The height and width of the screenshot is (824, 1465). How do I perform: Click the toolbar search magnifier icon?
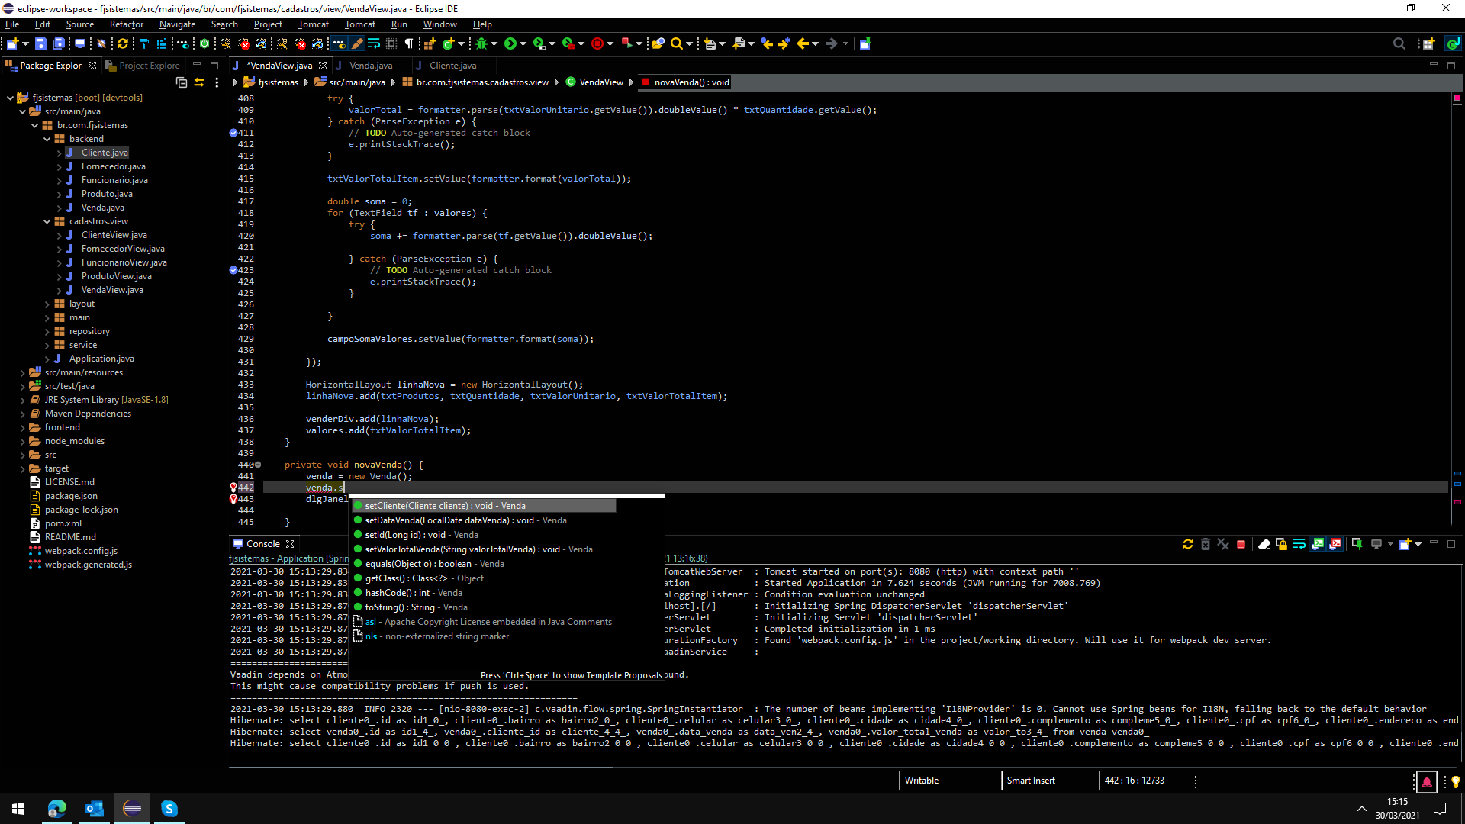coord(676,43)
